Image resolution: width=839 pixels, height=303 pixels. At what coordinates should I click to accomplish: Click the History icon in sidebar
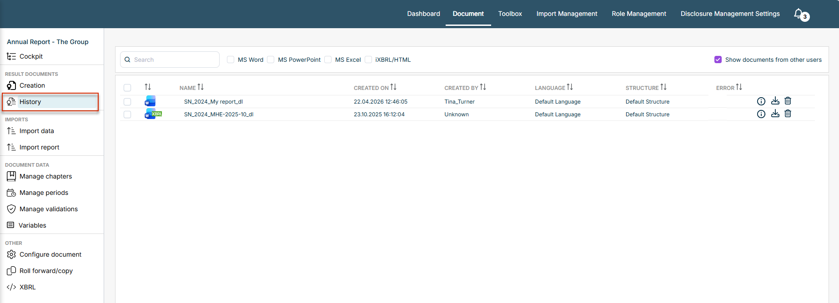[11, 102]
